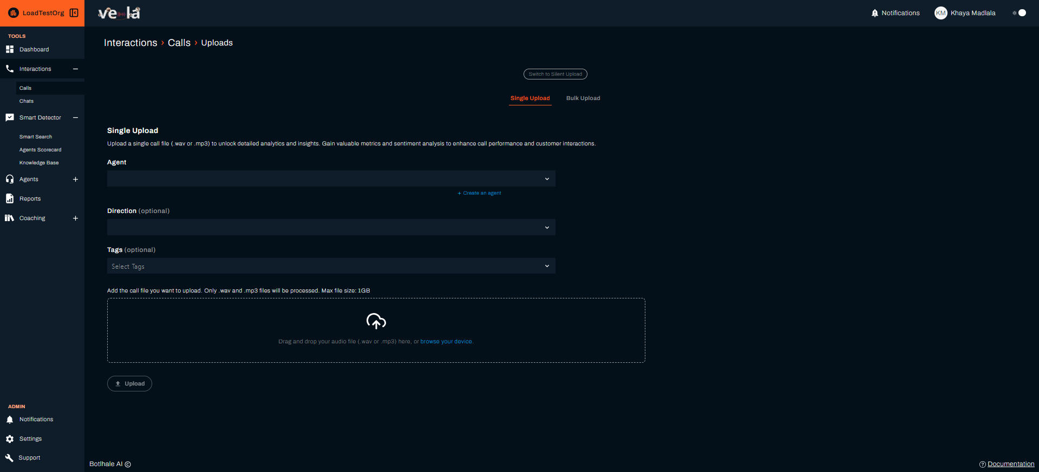Open the Direction dropdown
Screen dimensions: 1039x472
pos(331,228)
